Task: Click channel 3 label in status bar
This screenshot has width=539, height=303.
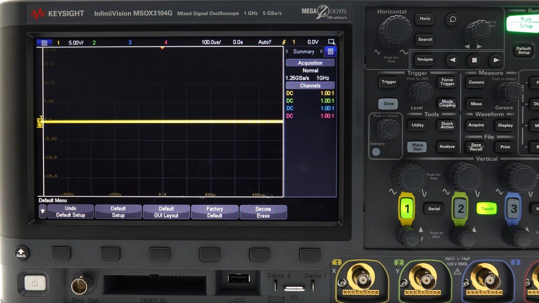Action: [x=130, y=42]
